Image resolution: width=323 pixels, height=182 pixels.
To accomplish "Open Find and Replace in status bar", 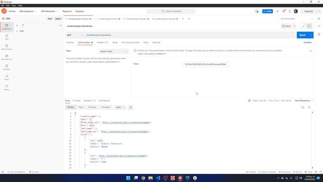I will pyautogui.click(x=16, y=172).
